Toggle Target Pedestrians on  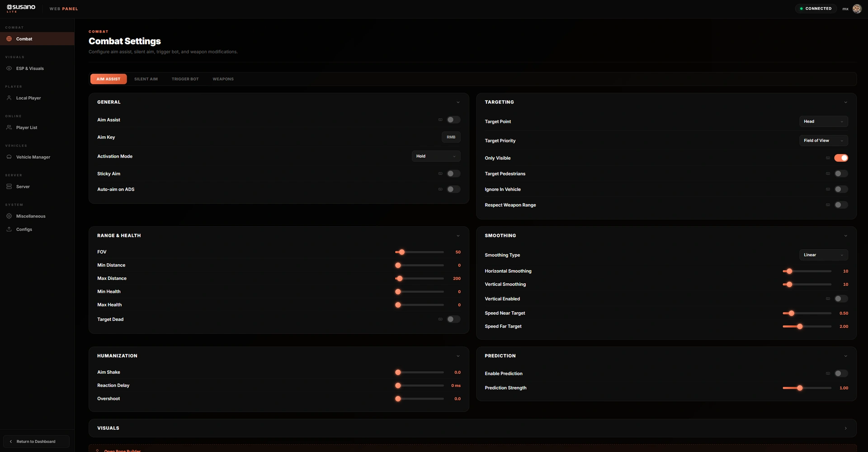tap(841, 174)
